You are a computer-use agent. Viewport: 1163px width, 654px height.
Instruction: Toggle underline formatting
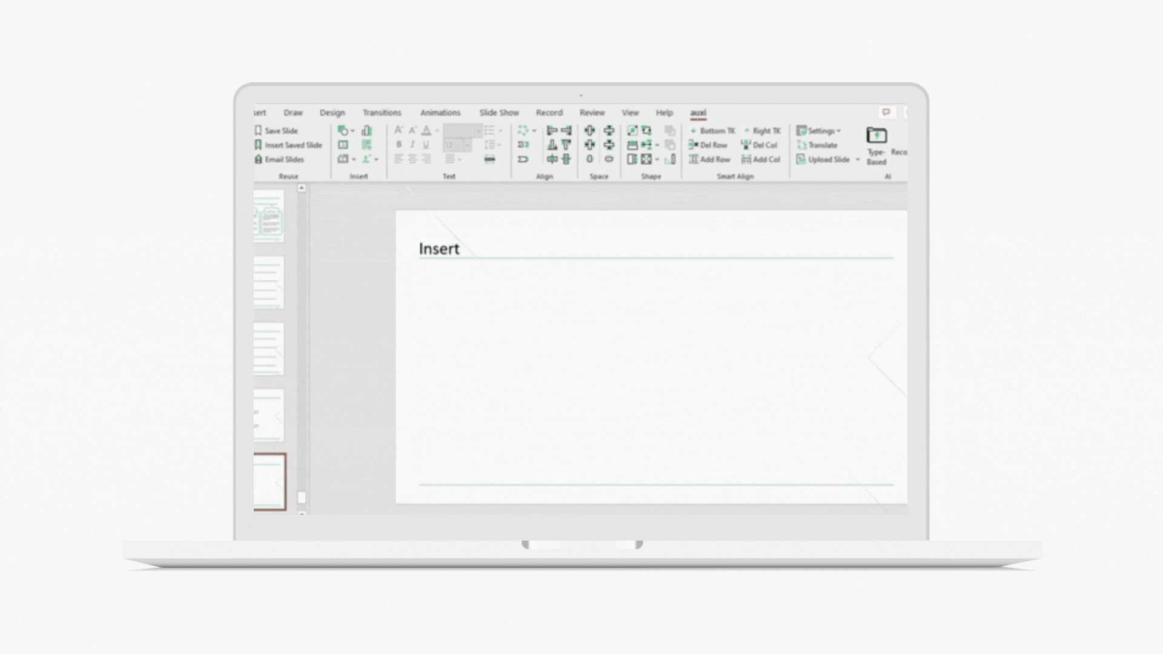pos(426,145)
